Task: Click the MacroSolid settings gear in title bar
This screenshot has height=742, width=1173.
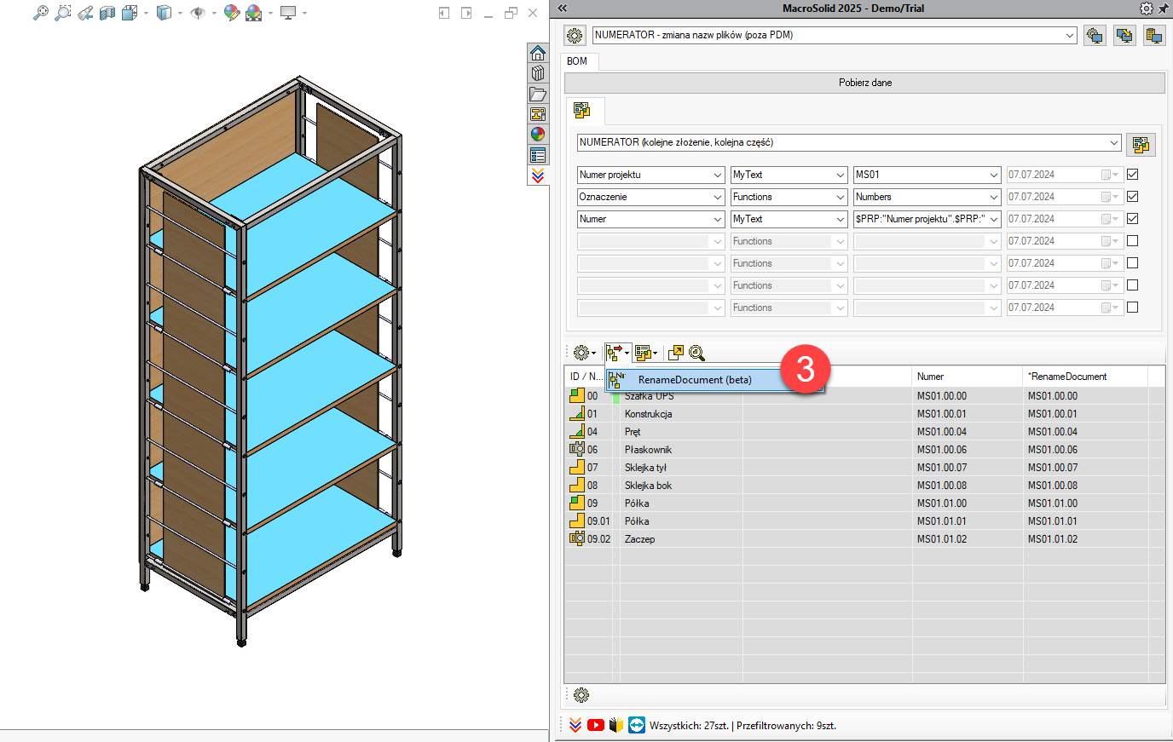Action: [1147, 9]
